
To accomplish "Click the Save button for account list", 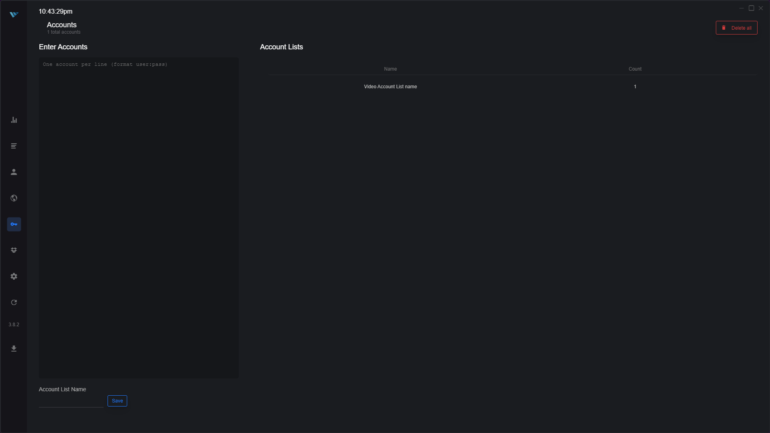I will tap(117, 401).
